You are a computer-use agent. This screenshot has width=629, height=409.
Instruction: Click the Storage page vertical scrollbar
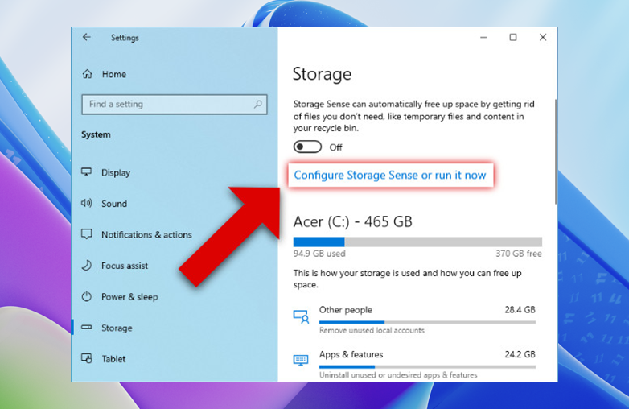[x=556, y=151]
